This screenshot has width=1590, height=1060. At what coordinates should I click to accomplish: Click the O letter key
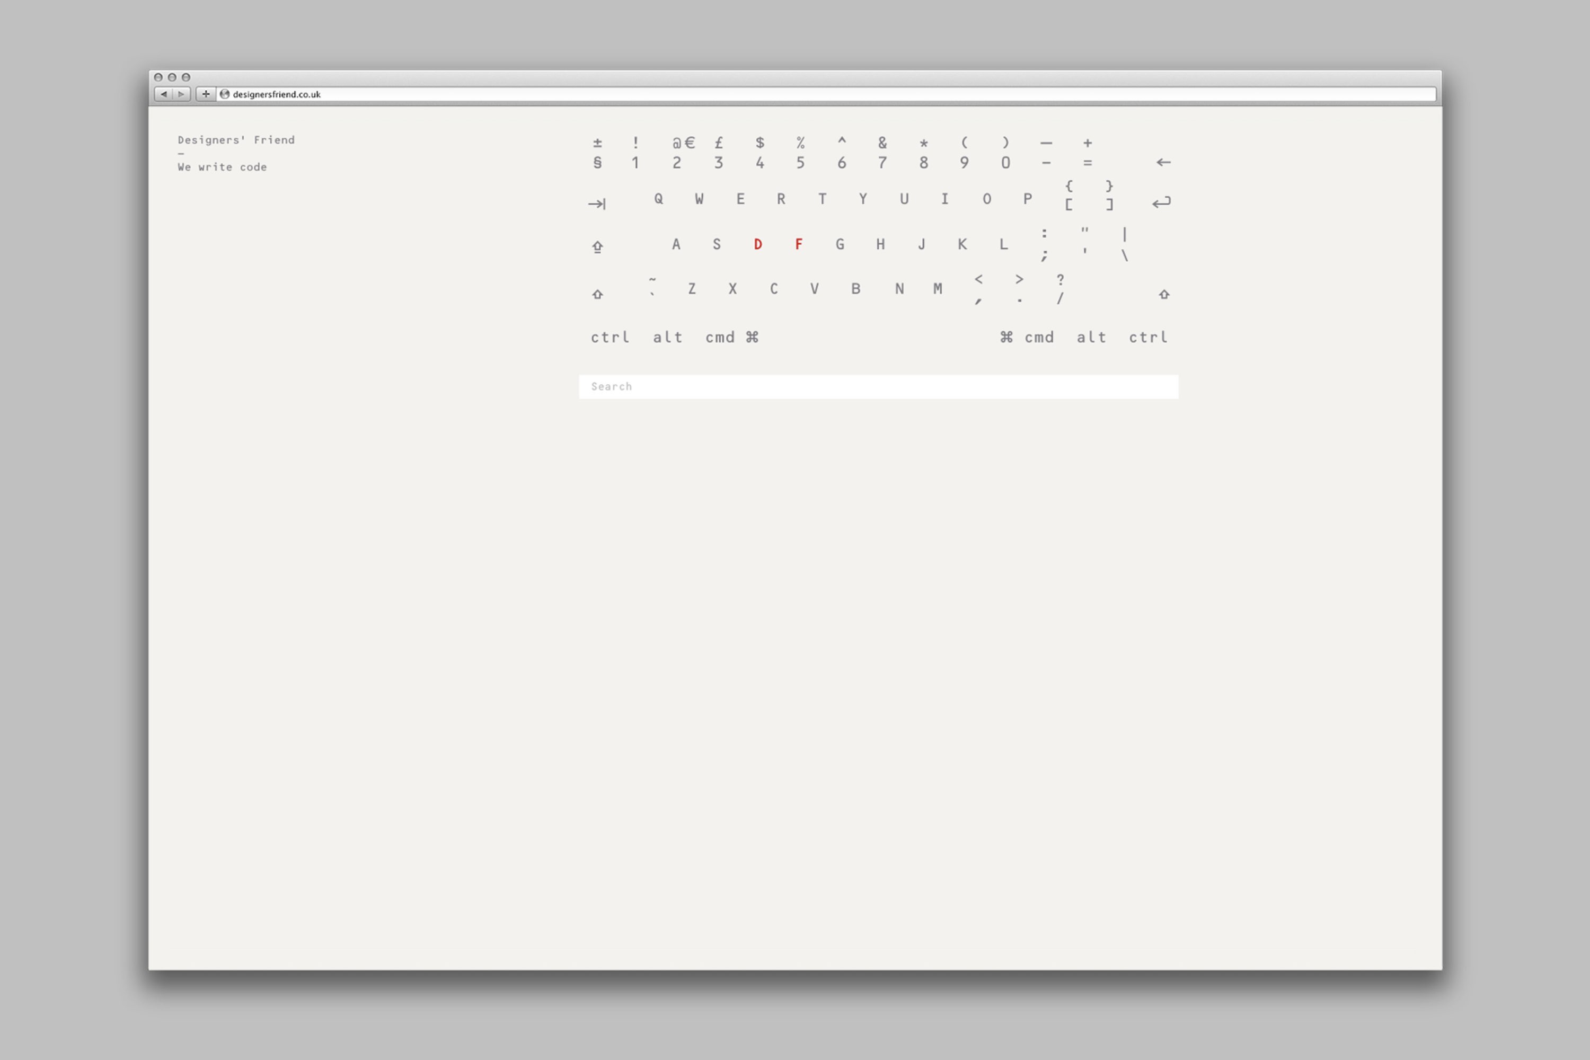(986, 199)
